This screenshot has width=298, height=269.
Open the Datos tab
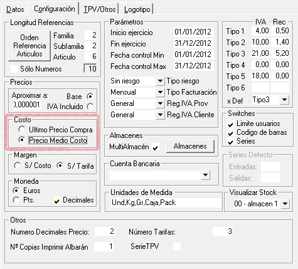(15, 9)
